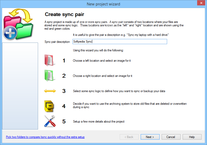The width and height of the screenshot is (207, 145).
Task: Click the blue plus badge on the logo
Action: [10, 33]
